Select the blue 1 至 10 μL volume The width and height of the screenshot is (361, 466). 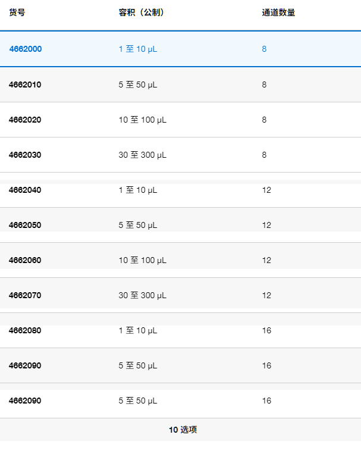click(x=138, y=49)
